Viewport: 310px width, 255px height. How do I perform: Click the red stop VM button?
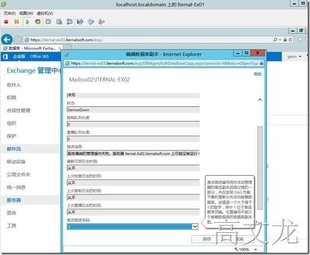pyautogui.click(x=6, y=22)
